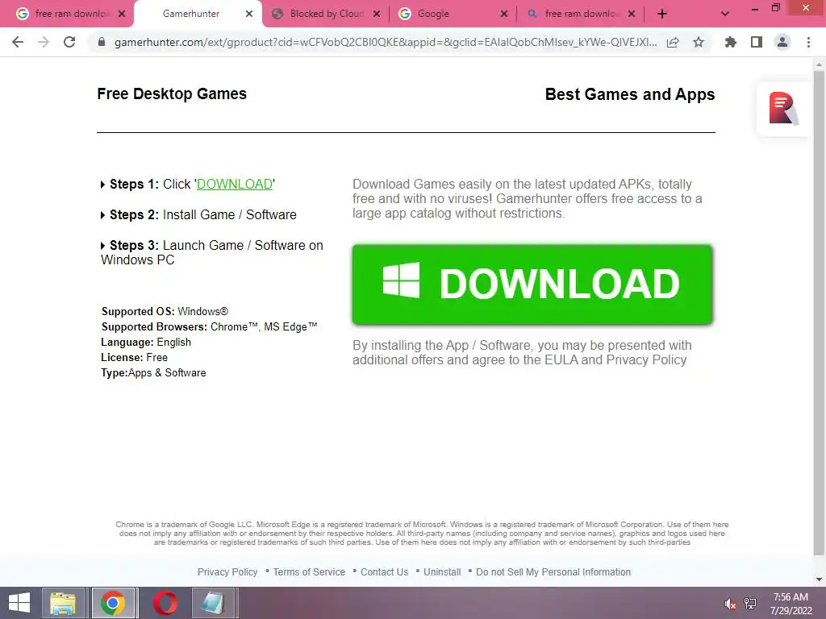Close the Google tab
Image resolution: width=826 pixels, height=619 pixels.
click(x=504, y=14)
